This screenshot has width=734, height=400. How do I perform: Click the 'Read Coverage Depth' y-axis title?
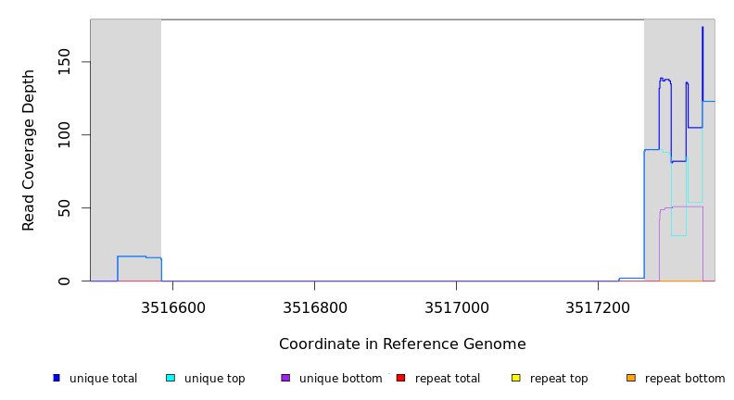click(29, 150)
